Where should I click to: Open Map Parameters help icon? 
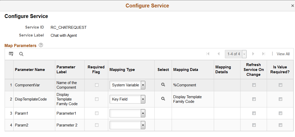coord(41,45)
